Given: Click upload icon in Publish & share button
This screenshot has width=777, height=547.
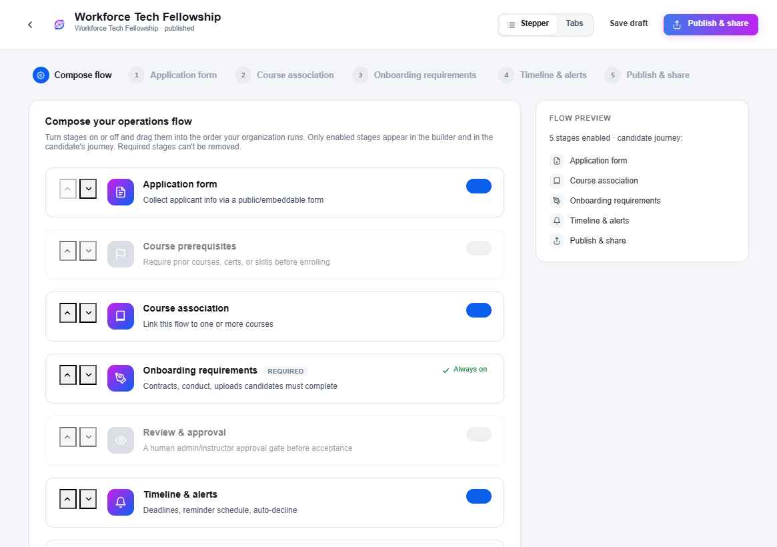Looking at the screenshot, I should click(x=677, y=24).
